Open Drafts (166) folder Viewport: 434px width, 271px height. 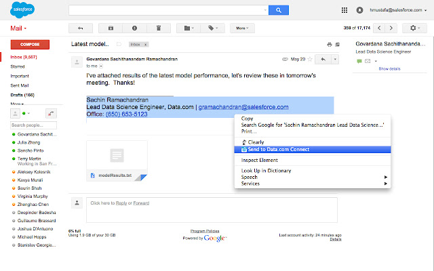pos(22,95)
